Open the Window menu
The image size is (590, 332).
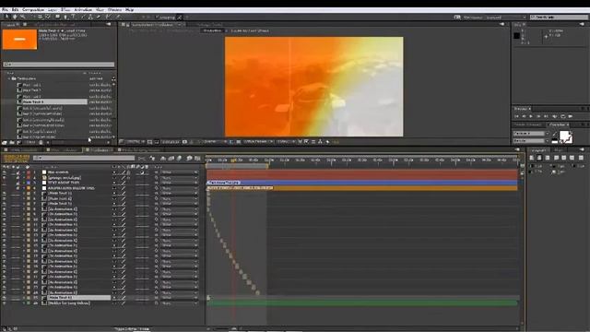(x=114, y=10)
